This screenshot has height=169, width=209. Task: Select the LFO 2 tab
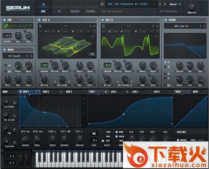(120, 92)
